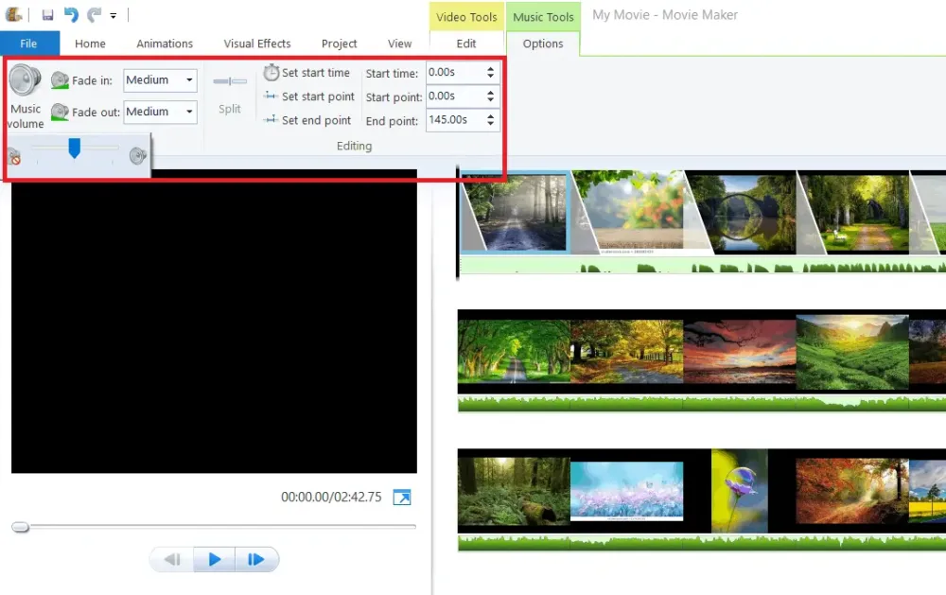Click the Fade out speaker icon

coord(60,113)
